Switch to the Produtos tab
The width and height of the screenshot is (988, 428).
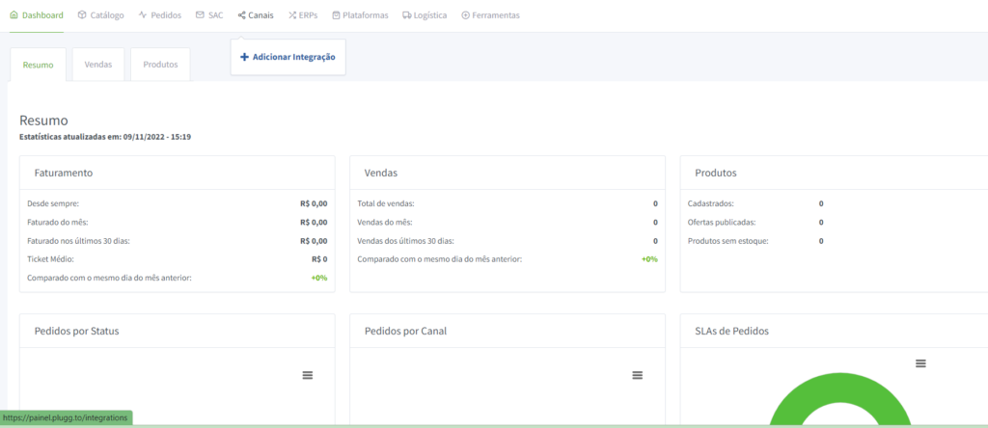click(x=160, y=65)
